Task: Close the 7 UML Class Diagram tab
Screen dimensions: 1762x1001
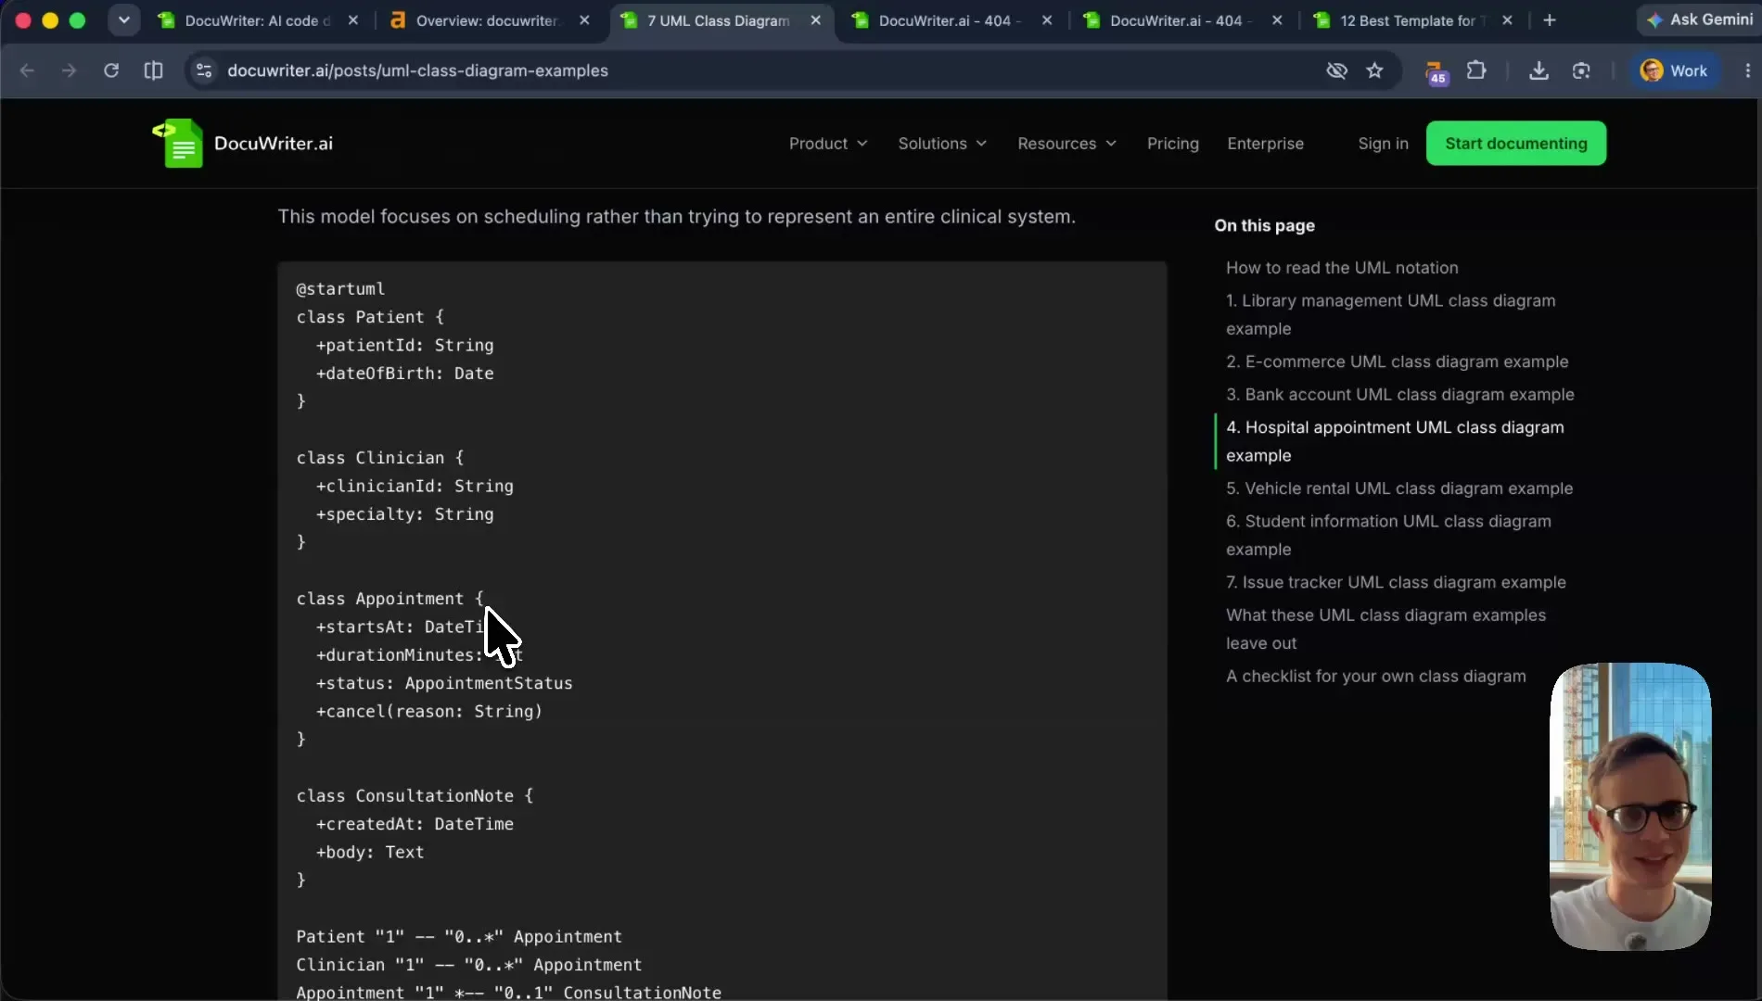Action: click(816, 20)
